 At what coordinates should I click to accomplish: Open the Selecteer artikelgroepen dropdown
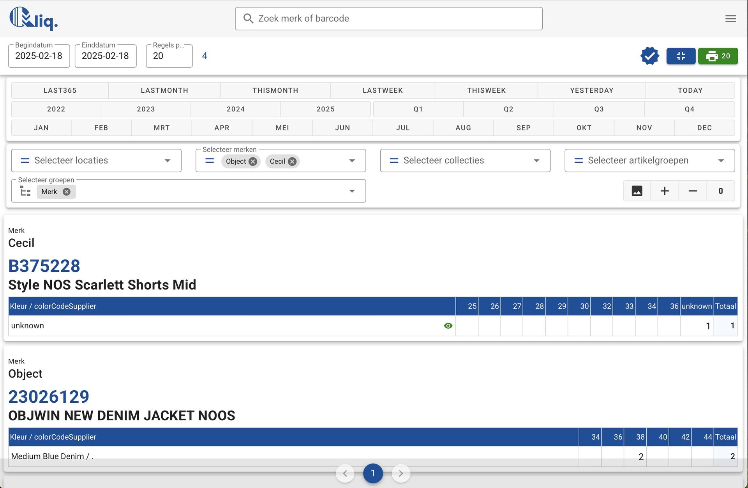pos(649,160)
